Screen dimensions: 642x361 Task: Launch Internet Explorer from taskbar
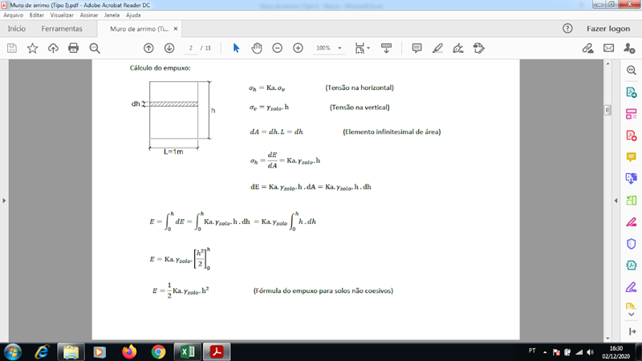pyautogui.click(x=42, y=352)
